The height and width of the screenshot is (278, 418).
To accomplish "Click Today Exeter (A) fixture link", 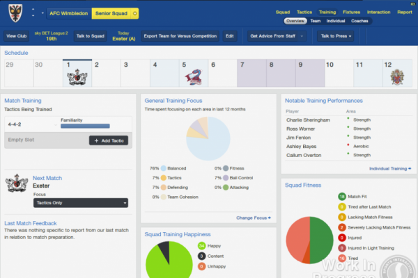I will (124, 36).
